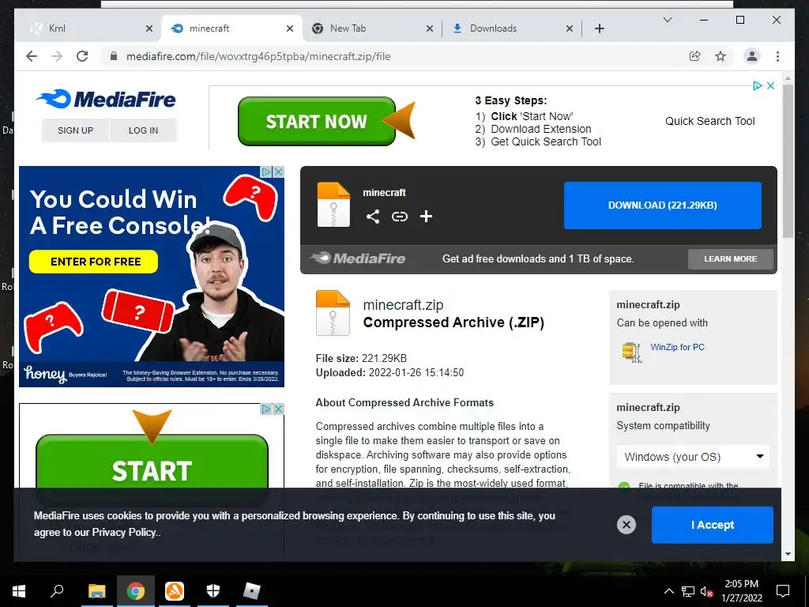Switch to the Krnl tab

pos(88,28)
